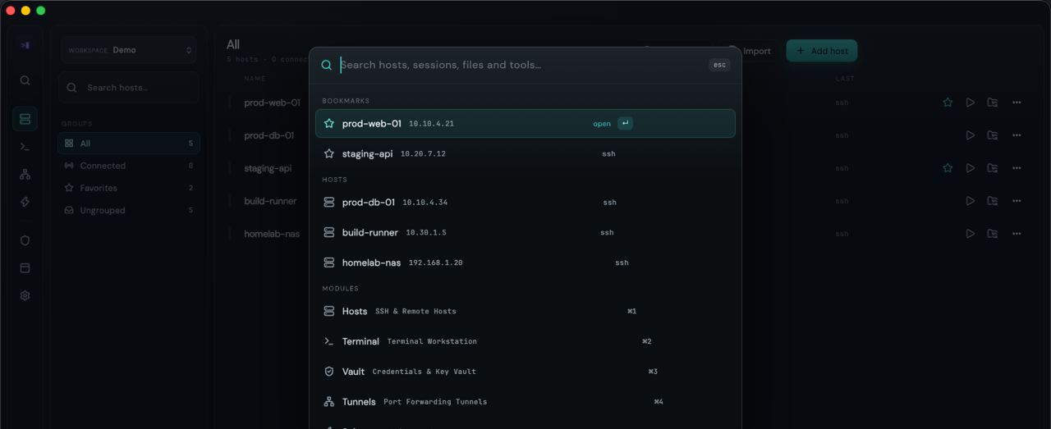Click the NAME column header
The height and width of the screenshot is (429, 1051).
(255, 79)
